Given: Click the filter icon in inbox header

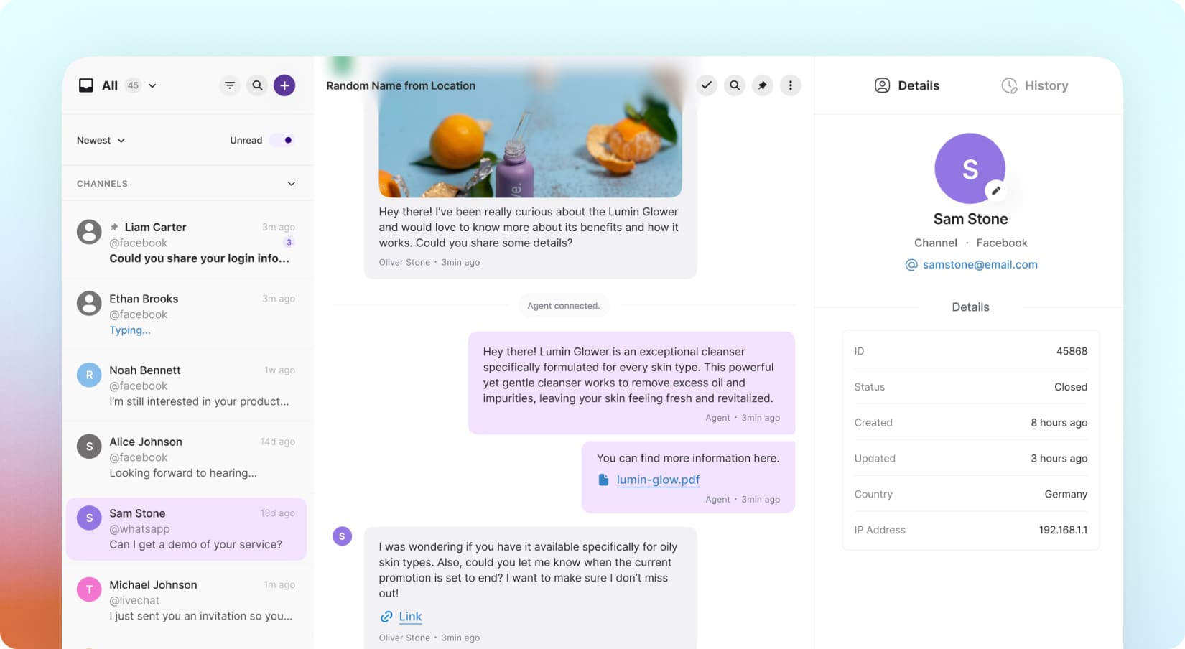Looking at the screenshot, I should pos(230,85).
